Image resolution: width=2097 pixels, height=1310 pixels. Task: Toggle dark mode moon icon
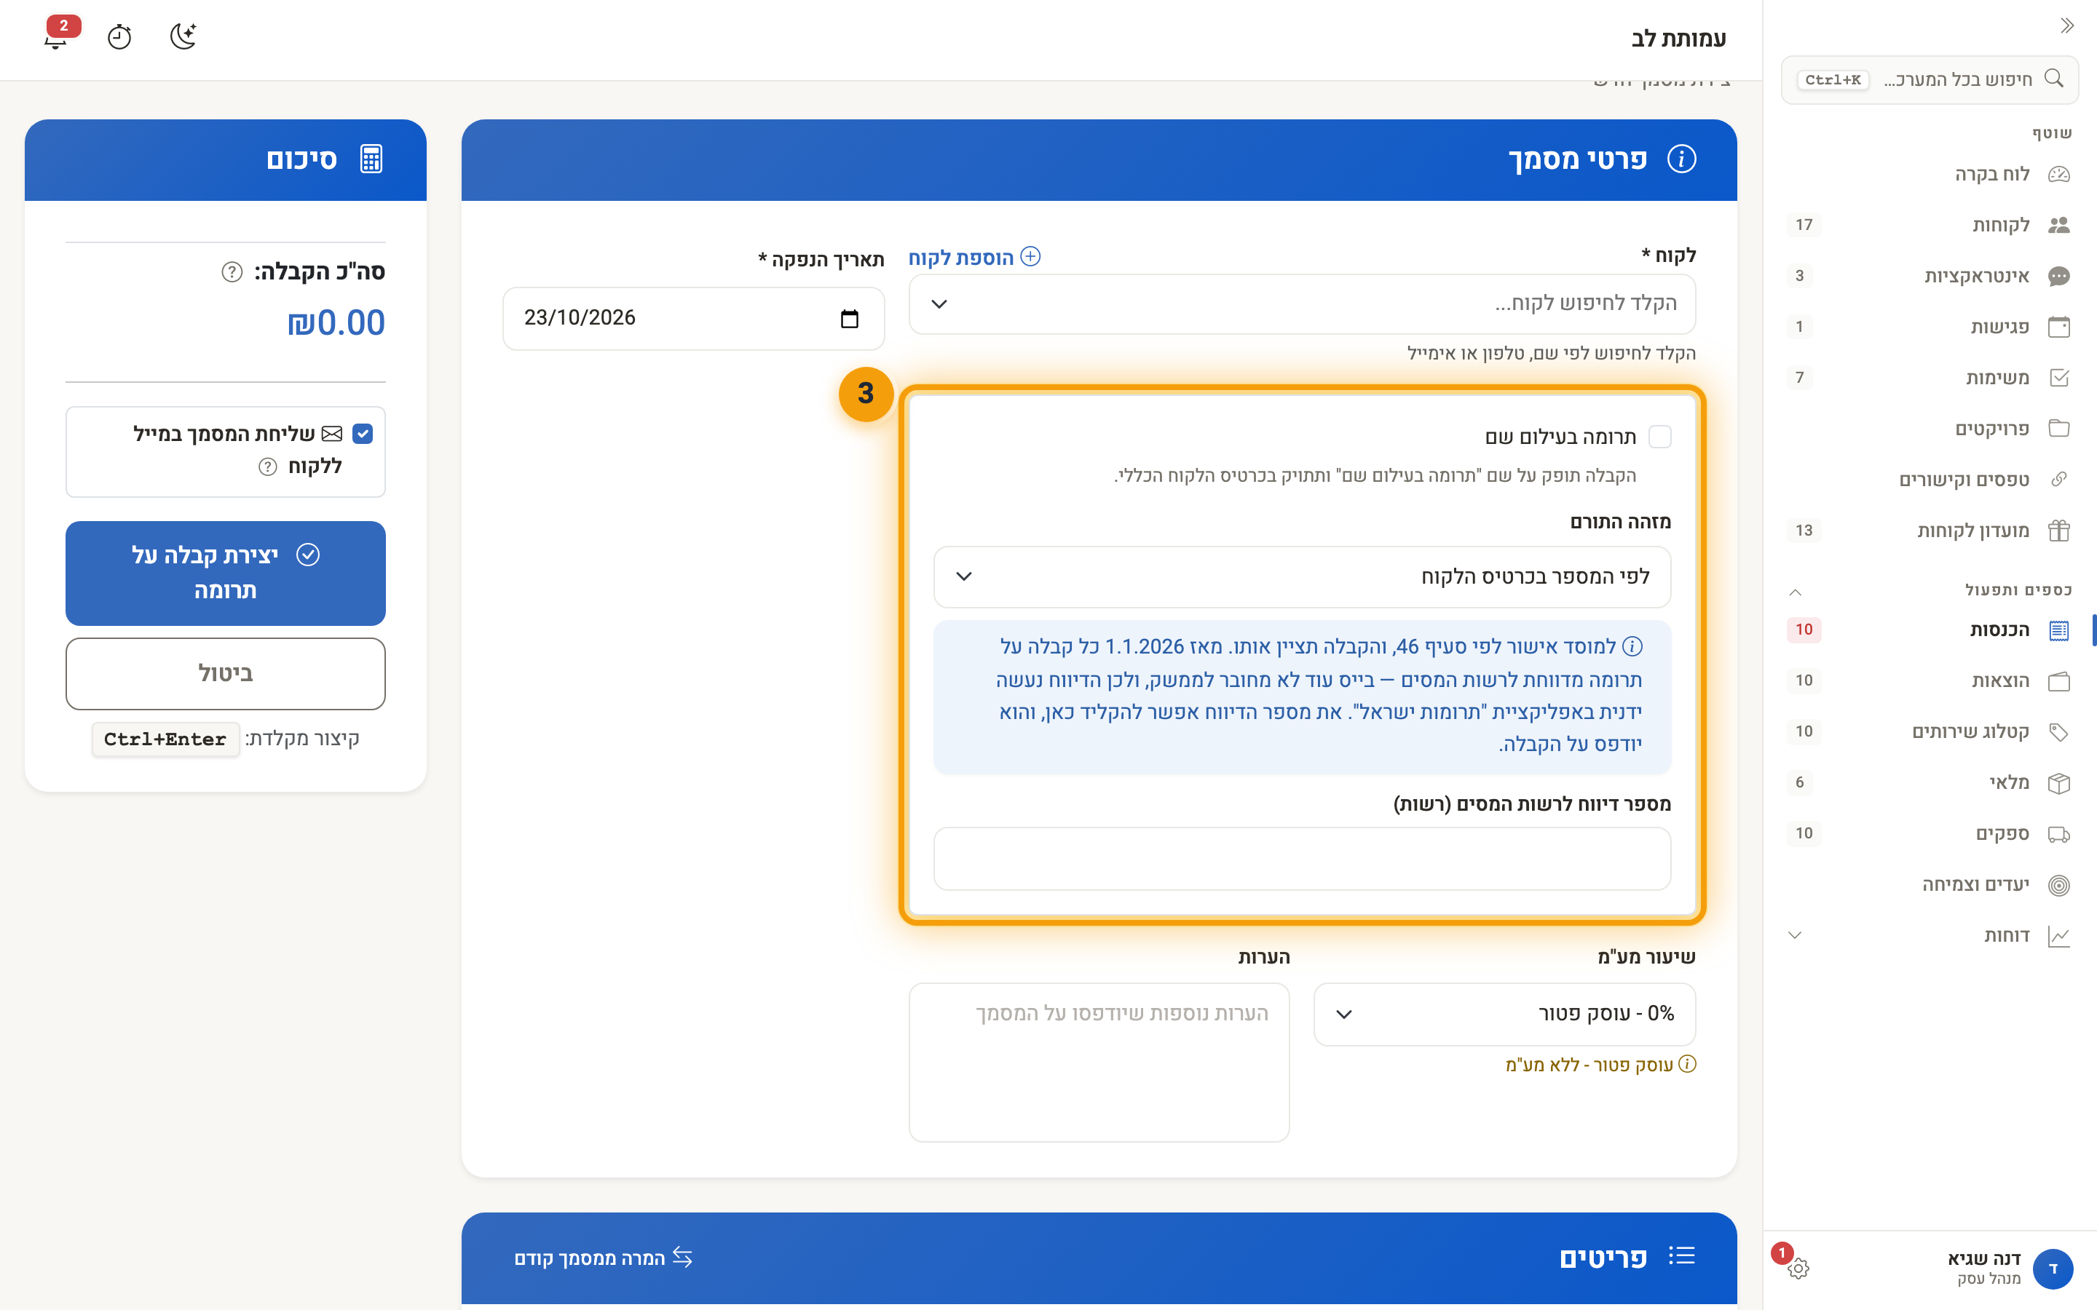point(183,37)
